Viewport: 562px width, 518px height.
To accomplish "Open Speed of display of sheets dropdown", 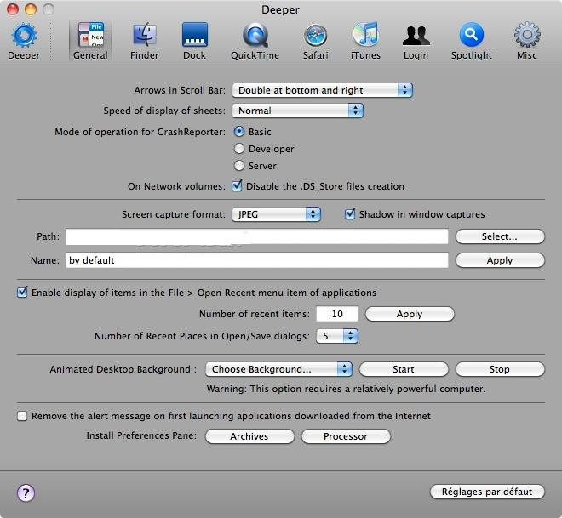I will 297,111.
